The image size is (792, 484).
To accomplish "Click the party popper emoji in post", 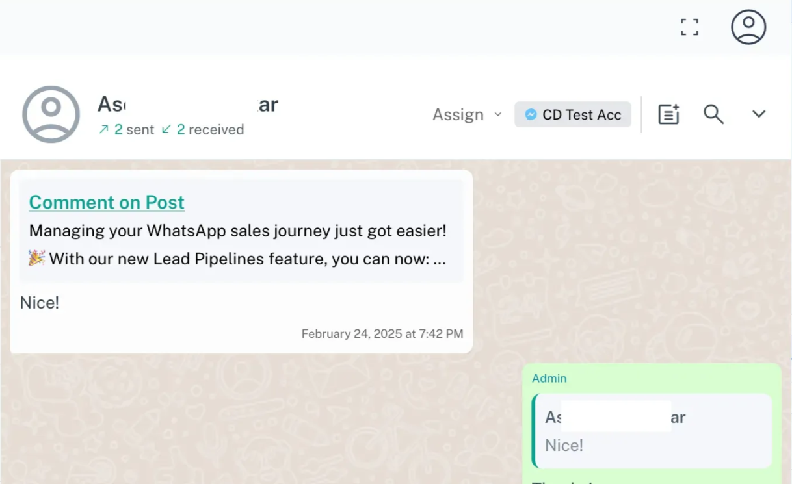I will pos(36,259).
